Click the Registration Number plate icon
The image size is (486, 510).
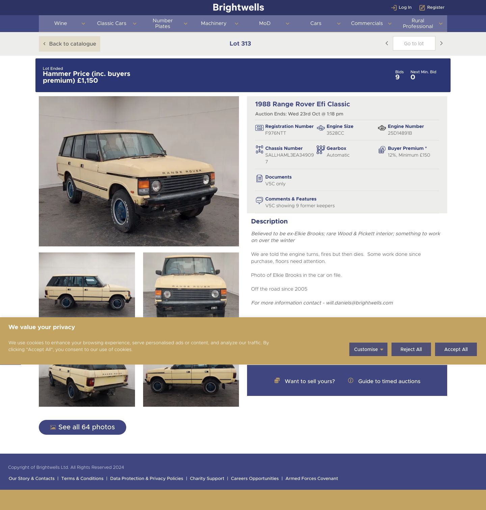click(259, 128)
